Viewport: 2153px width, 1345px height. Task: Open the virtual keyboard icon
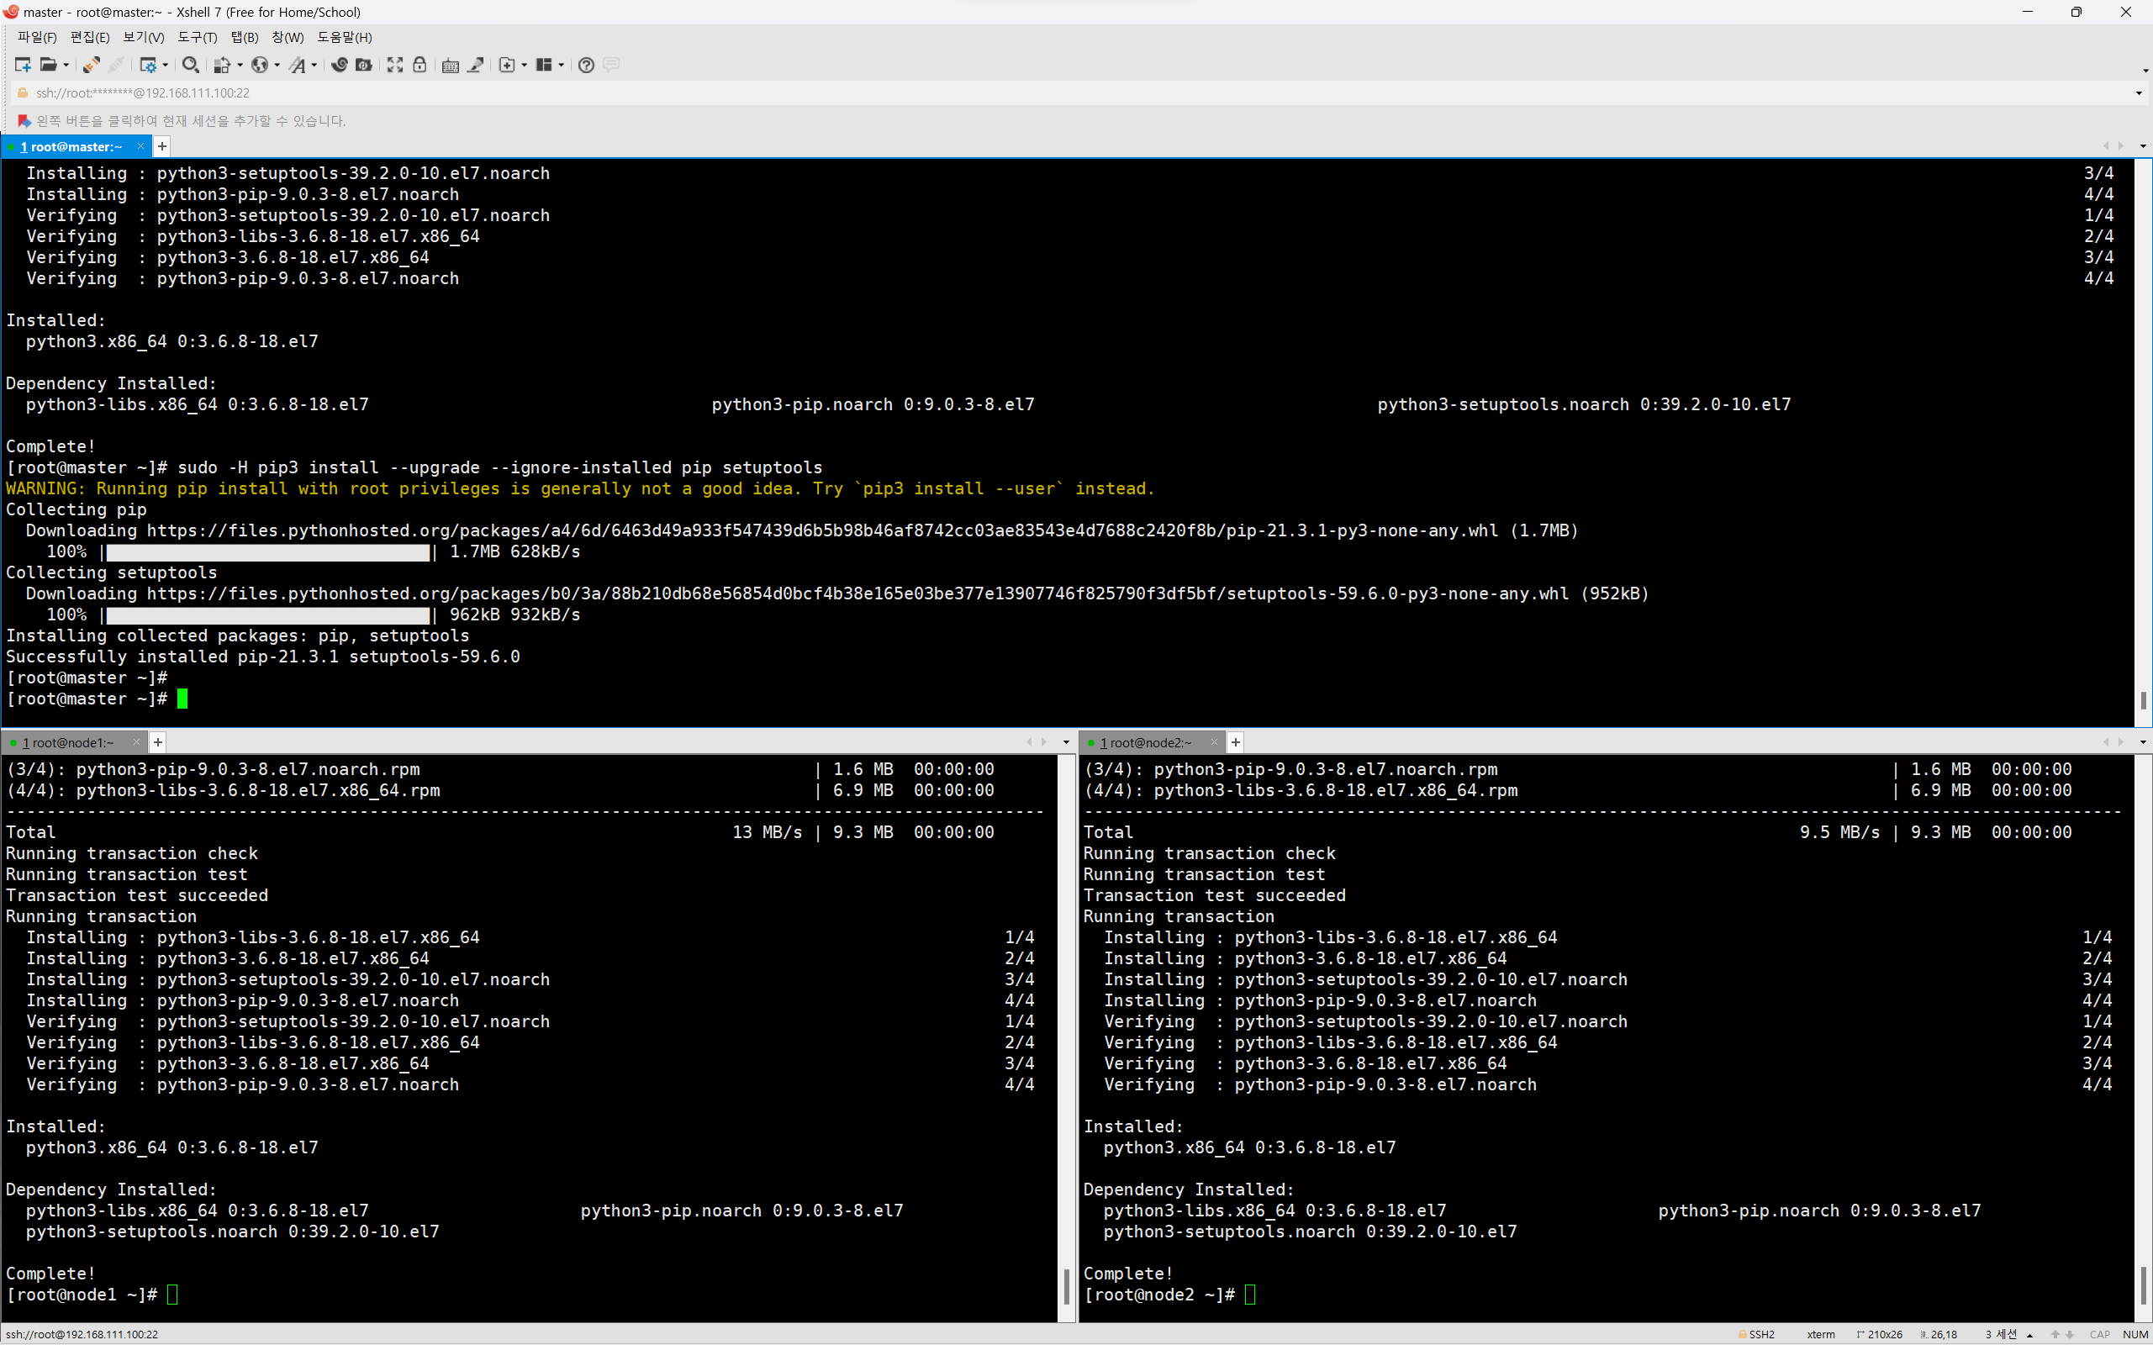pos(450,65)
